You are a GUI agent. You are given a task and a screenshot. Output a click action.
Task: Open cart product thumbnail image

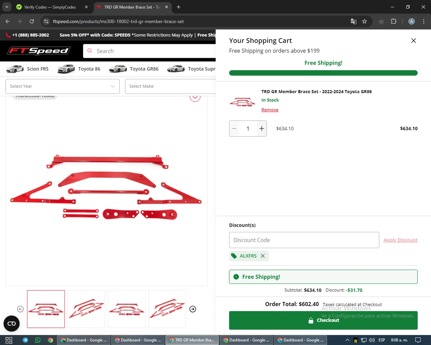tap(242, 102)
